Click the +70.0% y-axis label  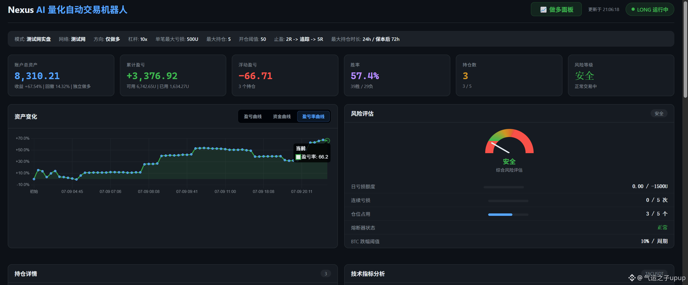tap(23, 138)
